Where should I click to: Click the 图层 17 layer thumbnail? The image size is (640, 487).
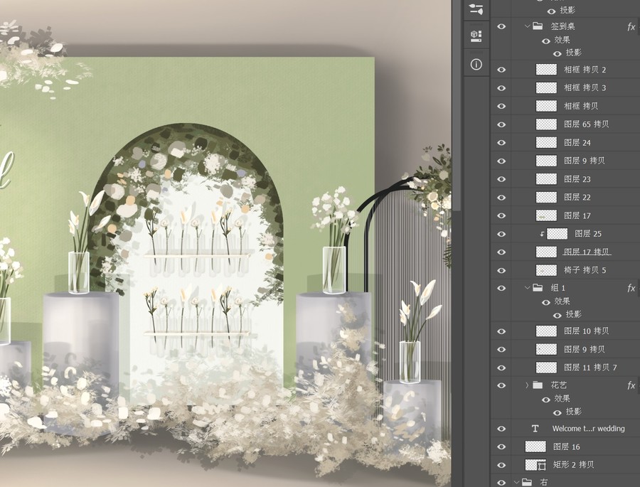546,215
